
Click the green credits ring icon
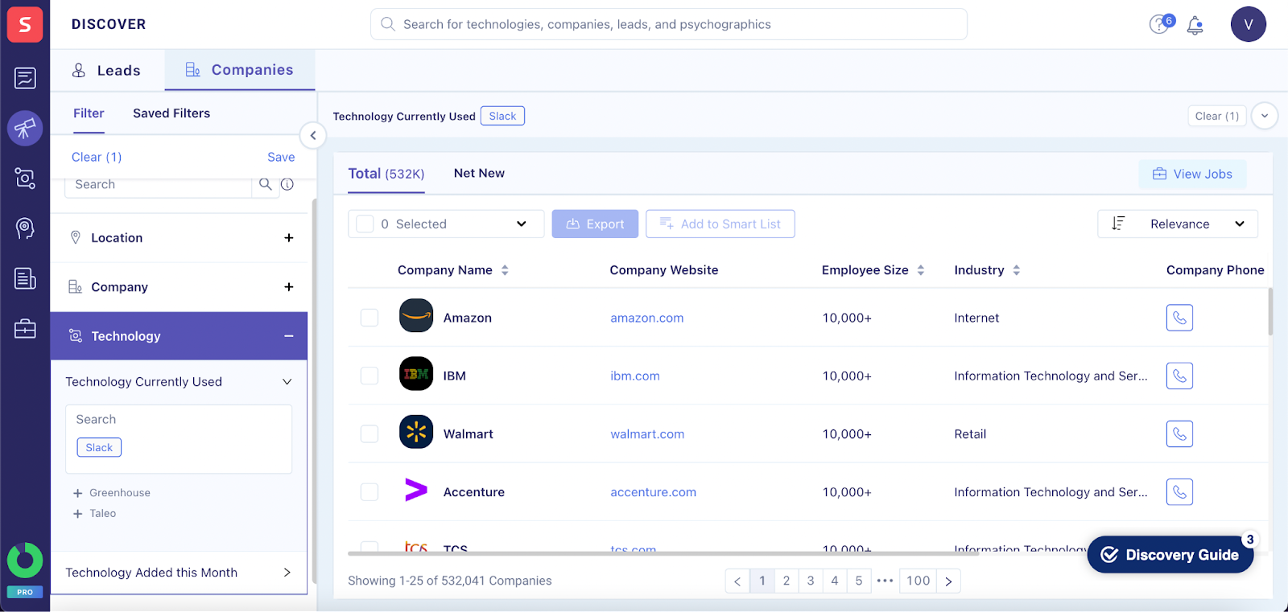[x=25, y=561]
